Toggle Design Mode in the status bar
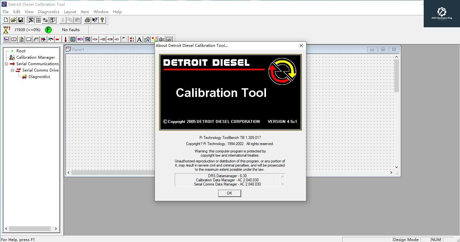This screenshot has width=460, height=242. click(405, 239)
